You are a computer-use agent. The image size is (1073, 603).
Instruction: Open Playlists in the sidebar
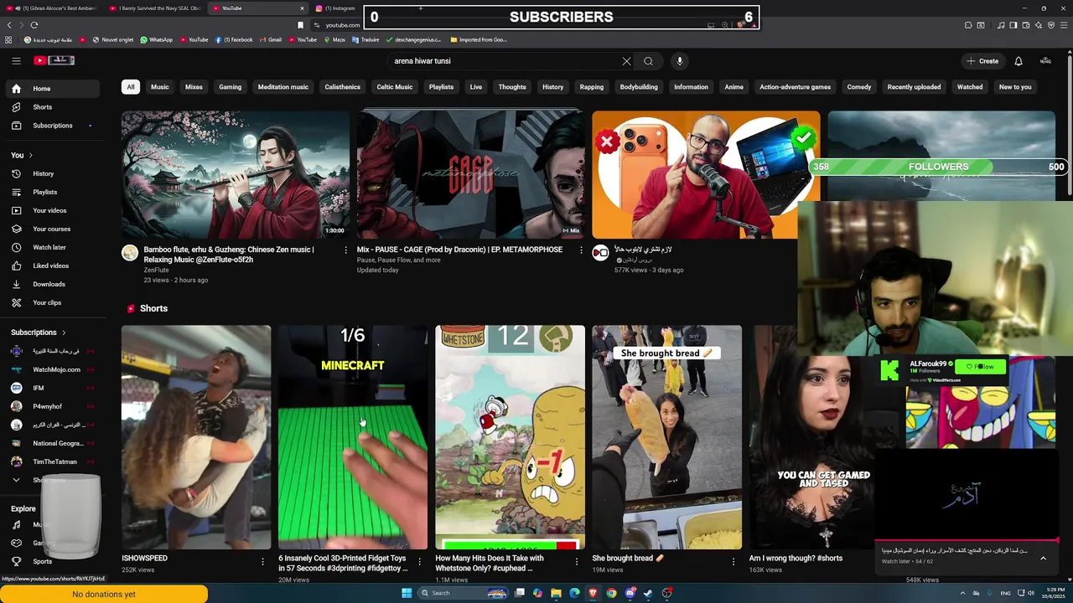pos(54,192)
